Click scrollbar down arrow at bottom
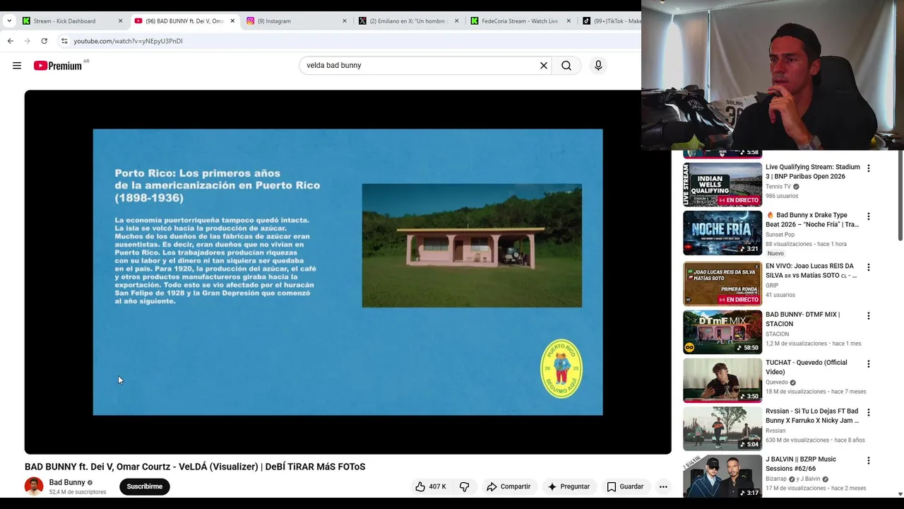Image resolution: width=904 pixels, height=509 pixels. [x=900, y=494]
